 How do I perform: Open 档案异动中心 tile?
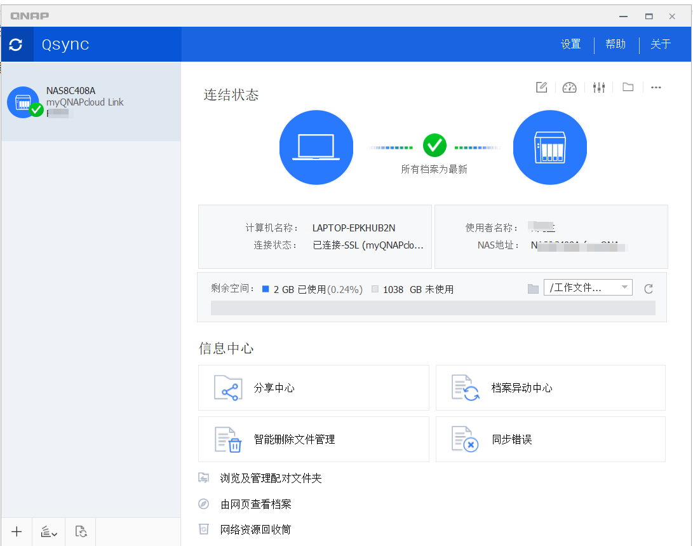click(x=550, y=388)
